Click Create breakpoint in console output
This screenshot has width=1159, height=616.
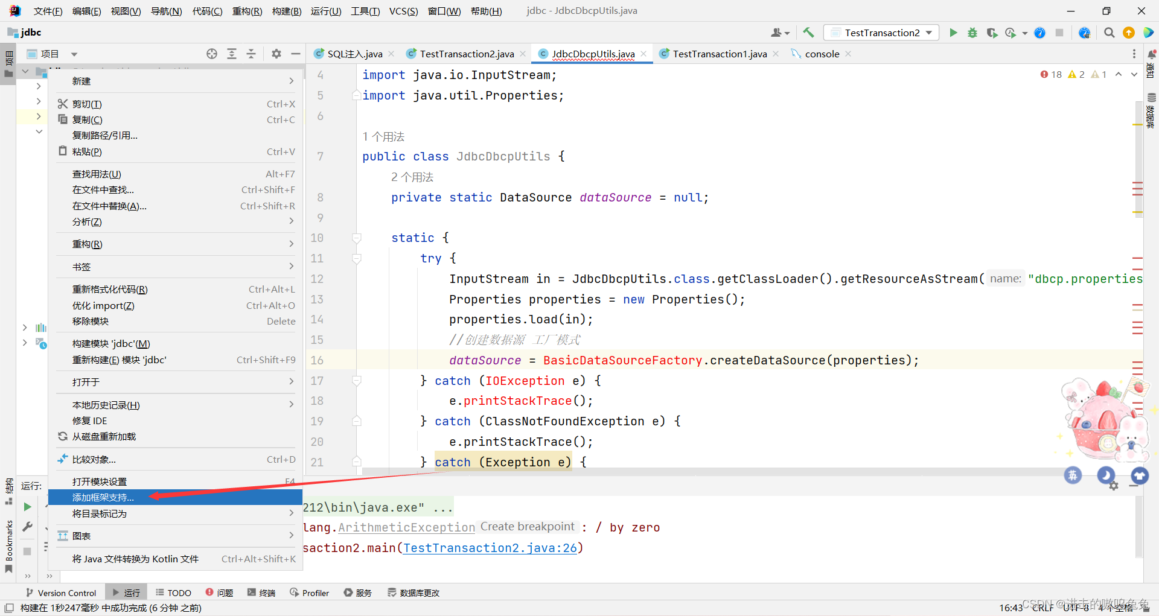point(528,527)
